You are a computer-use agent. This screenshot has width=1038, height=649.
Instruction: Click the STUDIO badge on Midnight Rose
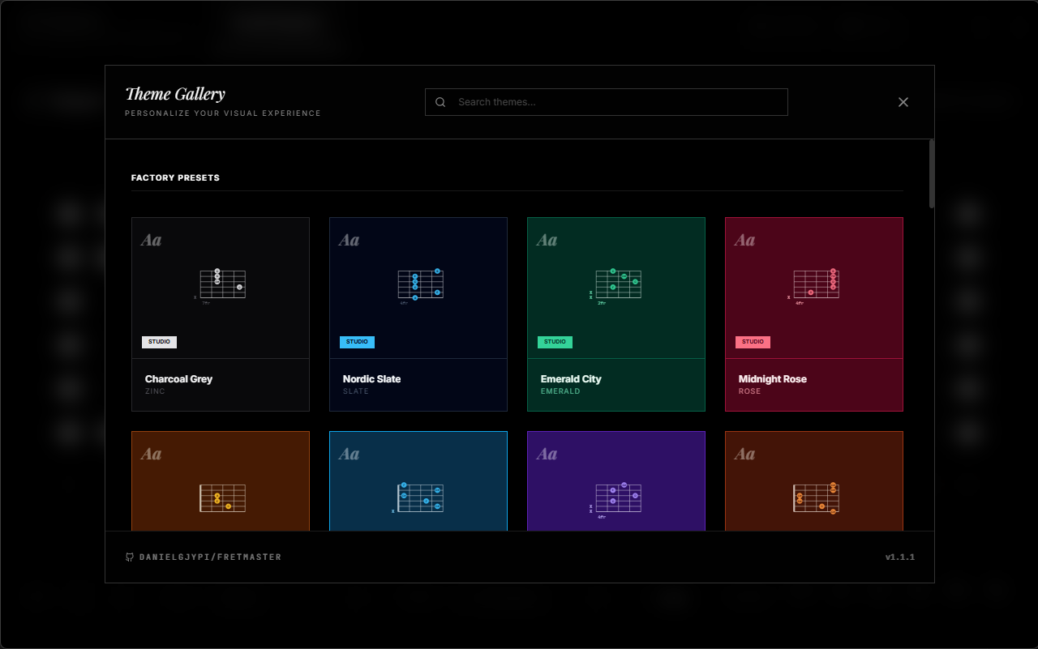coord(753,342)
